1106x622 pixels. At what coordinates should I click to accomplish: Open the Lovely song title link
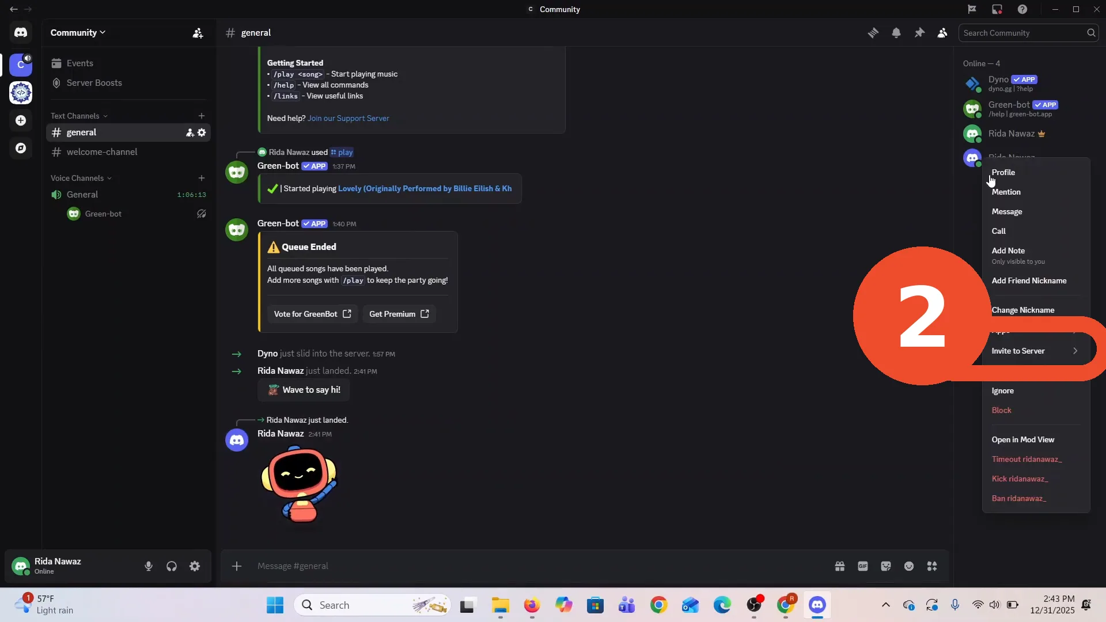pyautogui.click(x=425, y=188)
